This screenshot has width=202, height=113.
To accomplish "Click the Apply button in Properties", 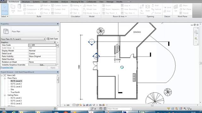I will (53, 68).
